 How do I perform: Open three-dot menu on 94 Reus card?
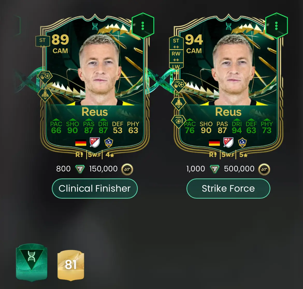point(276,26)
